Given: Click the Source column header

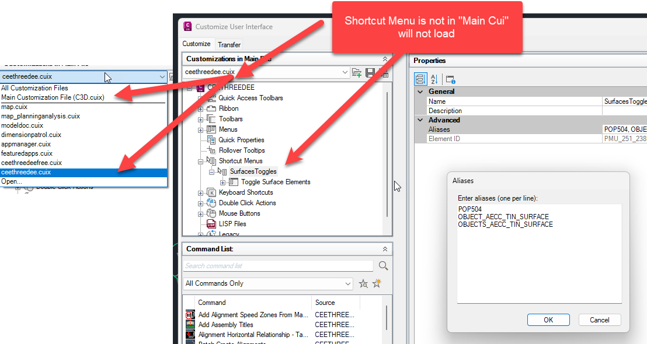Looking at the screenshot, I should pyautogui.click(x=336, y=303).
